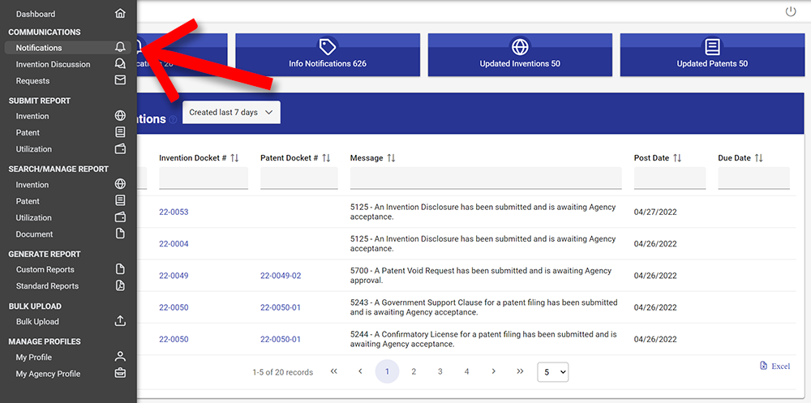Export the table with the Excel link
Viewport: 811px width, 403px height.
coord(775,367)
